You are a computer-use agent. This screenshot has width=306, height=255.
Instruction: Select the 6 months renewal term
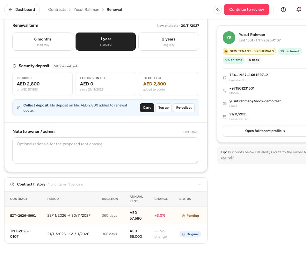pos(43,41)
